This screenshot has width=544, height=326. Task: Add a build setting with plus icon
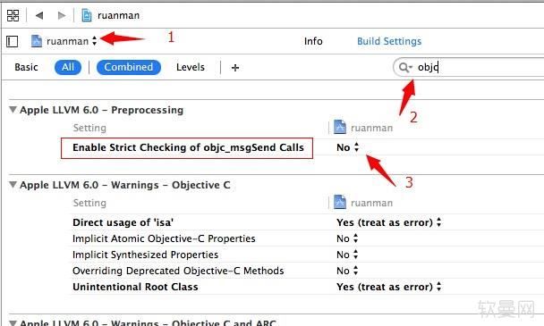(x=235, y=68)
